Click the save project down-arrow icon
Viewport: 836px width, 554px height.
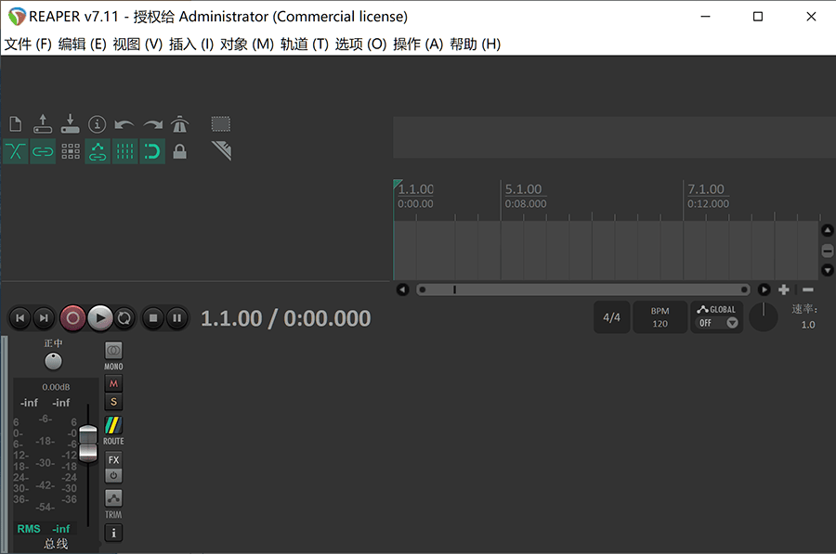coord(70,124)
